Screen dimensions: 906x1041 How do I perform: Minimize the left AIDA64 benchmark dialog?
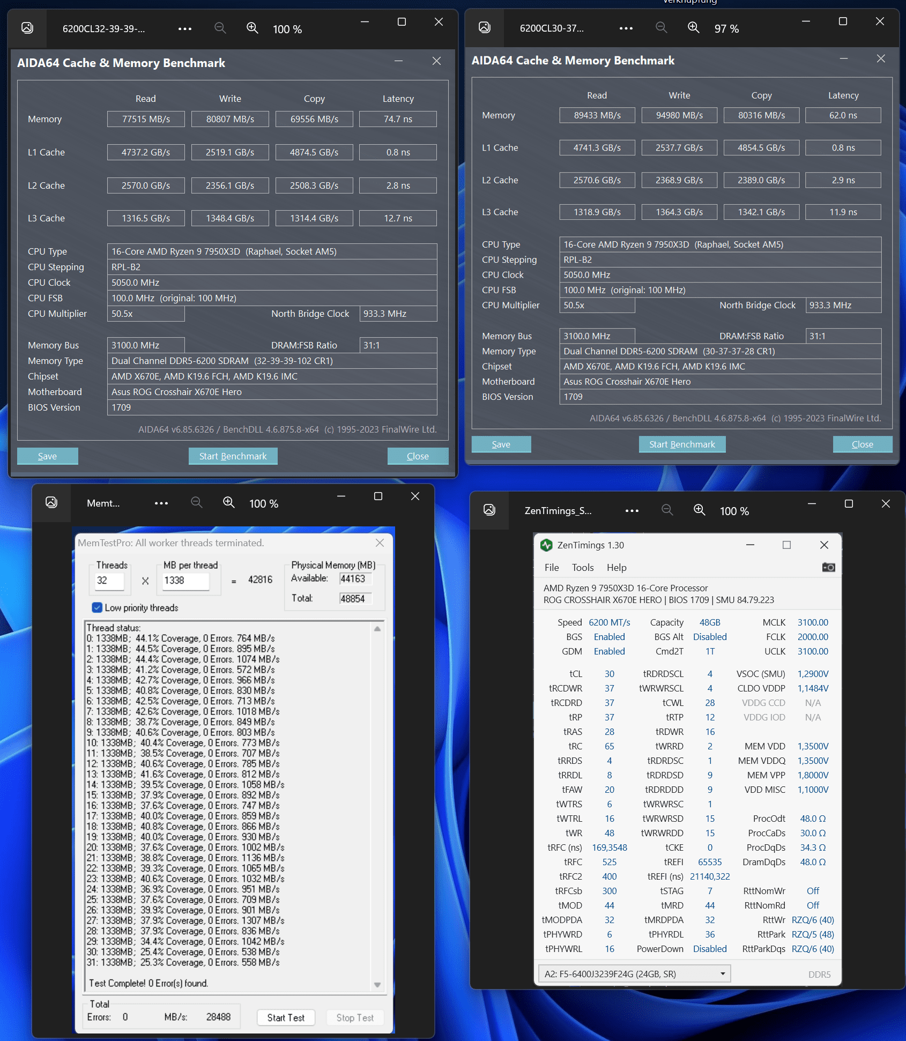tap(398, 61)
